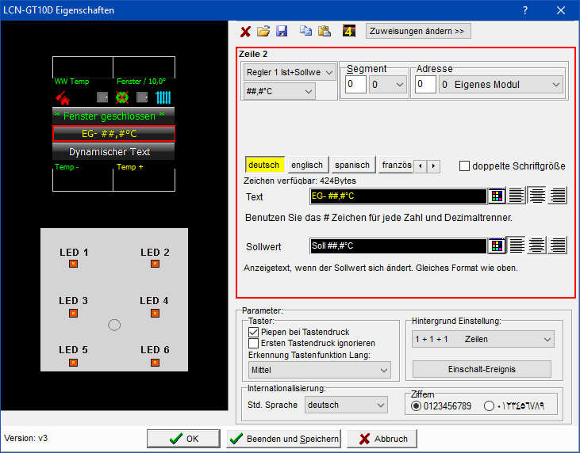Click the red house icon in preview

coord(63,99)
